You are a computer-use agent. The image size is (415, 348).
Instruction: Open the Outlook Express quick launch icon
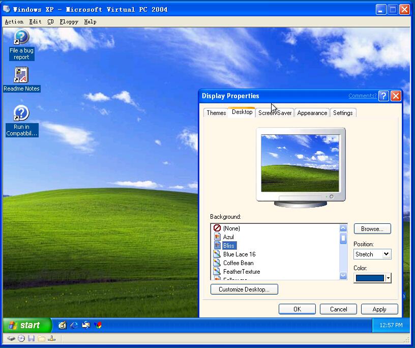click(86, 325)
